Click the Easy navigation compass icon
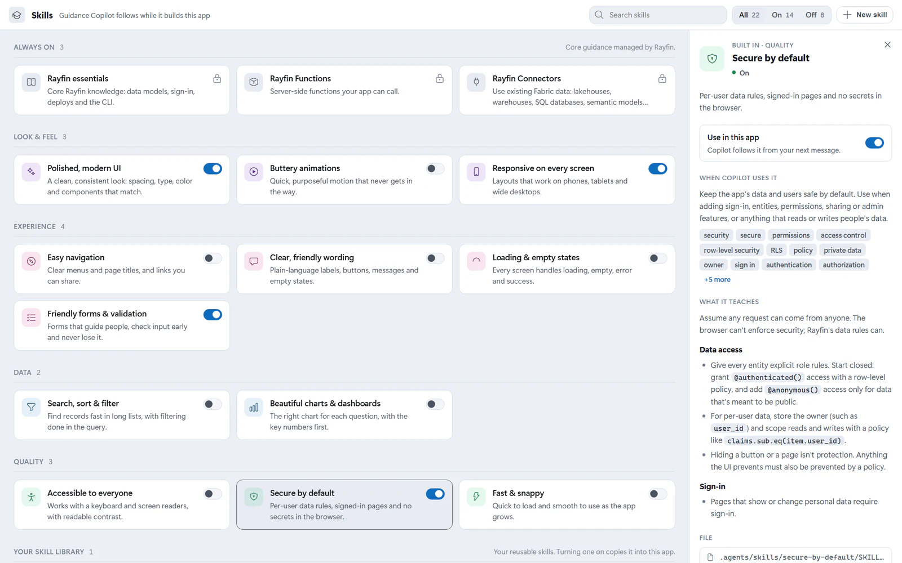 (31, 261)
